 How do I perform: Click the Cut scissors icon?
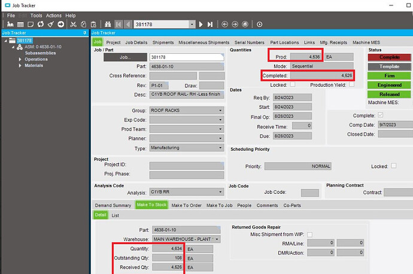pyautogui.click(x=73, y=24)
